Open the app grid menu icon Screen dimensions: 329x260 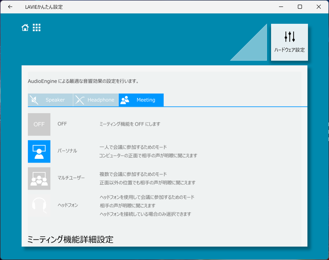(37, 28)
